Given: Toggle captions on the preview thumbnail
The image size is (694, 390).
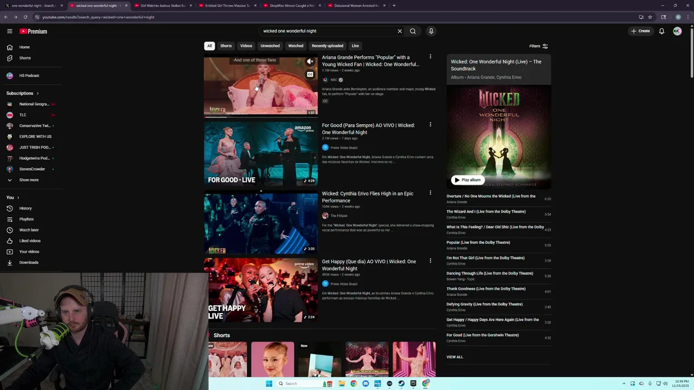Looking at the screenshot, I should [x=310, y=74].
